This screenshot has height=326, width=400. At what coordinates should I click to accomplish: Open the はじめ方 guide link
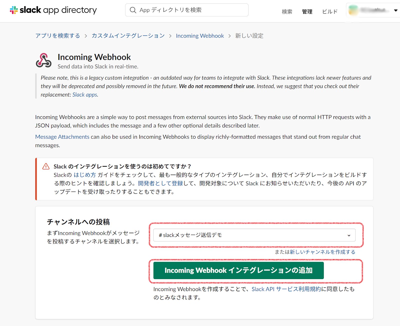coord(85,175)
